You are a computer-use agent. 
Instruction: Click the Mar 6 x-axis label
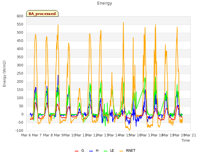[26, 135]
